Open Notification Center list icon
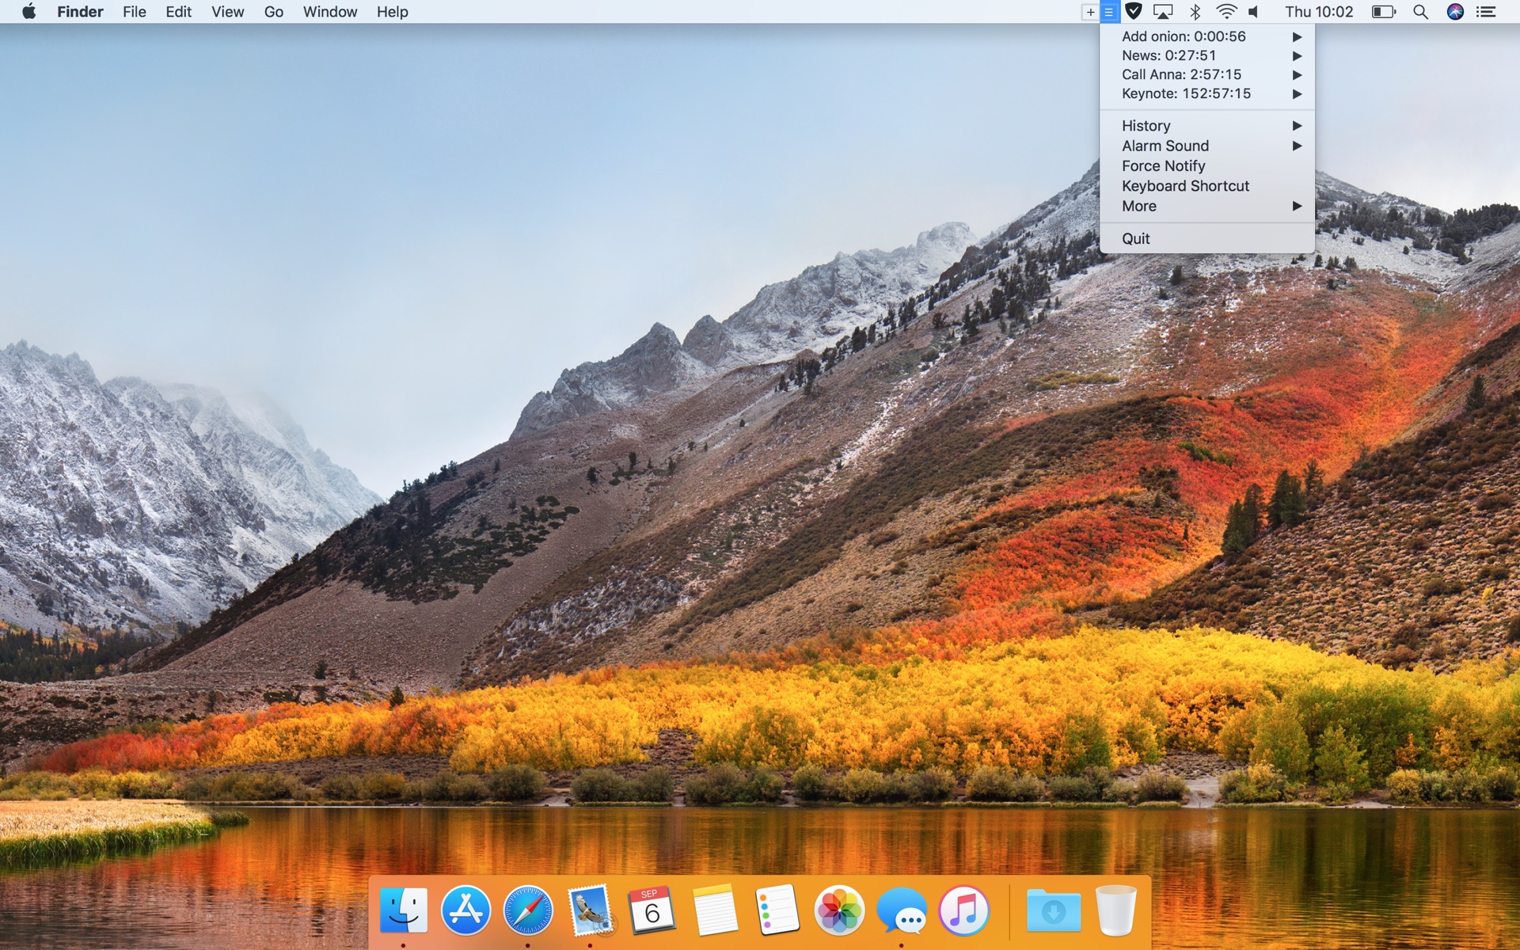This screenshot has height=950, width=1520. (x=1486, y=12)
